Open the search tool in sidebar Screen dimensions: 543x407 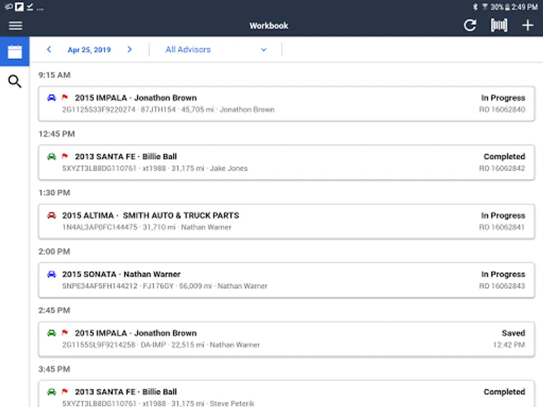[15, 82]
